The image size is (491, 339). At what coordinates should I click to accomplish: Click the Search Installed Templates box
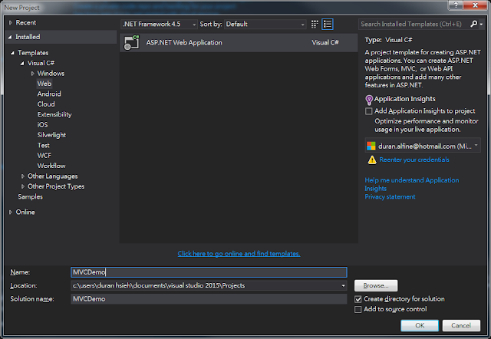414,24
